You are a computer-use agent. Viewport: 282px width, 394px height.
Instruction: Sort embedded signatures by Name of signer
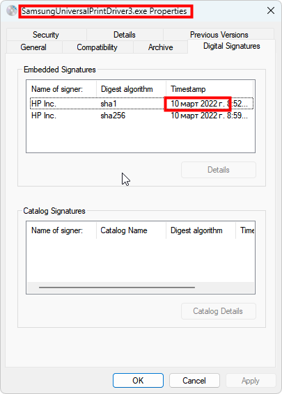(61, 89)
